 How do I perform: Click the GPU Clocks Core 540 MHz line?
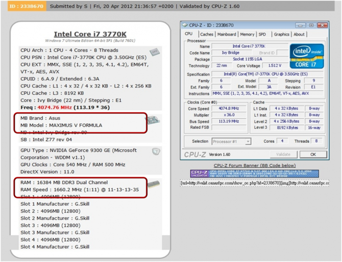[x=73, y=165]
